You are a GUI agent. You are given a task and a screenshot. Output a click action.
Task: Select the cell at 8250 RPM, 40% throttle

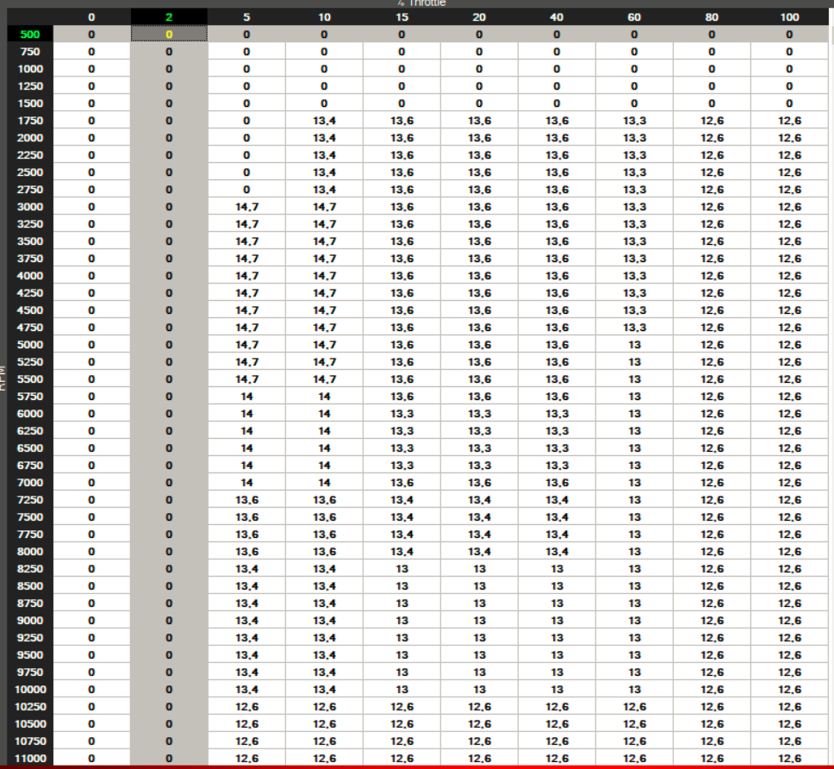[x=557, y=569]
